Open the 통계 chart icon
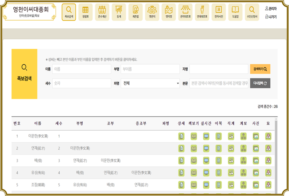289x196 pixels. [119, 12]
